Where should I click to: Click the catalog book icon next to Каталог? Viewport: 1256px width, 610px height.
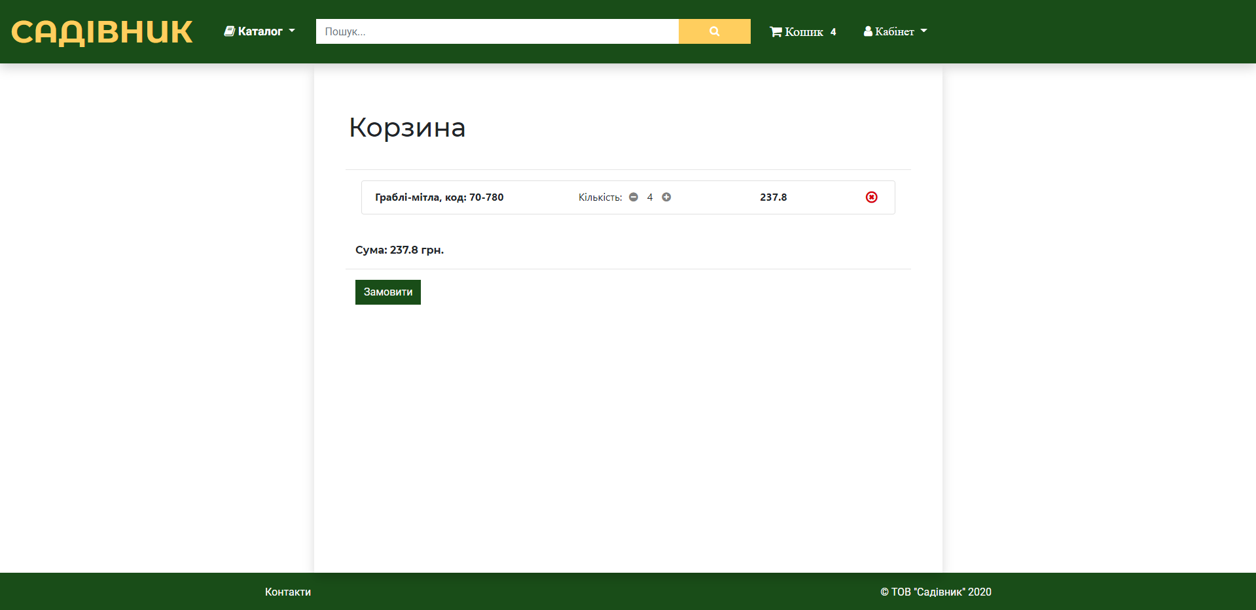[x=229, y=31]
